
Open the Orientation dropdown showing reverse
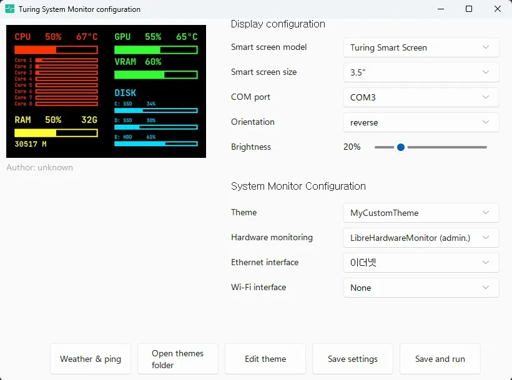pyautogui.click(x=421, y=122)
